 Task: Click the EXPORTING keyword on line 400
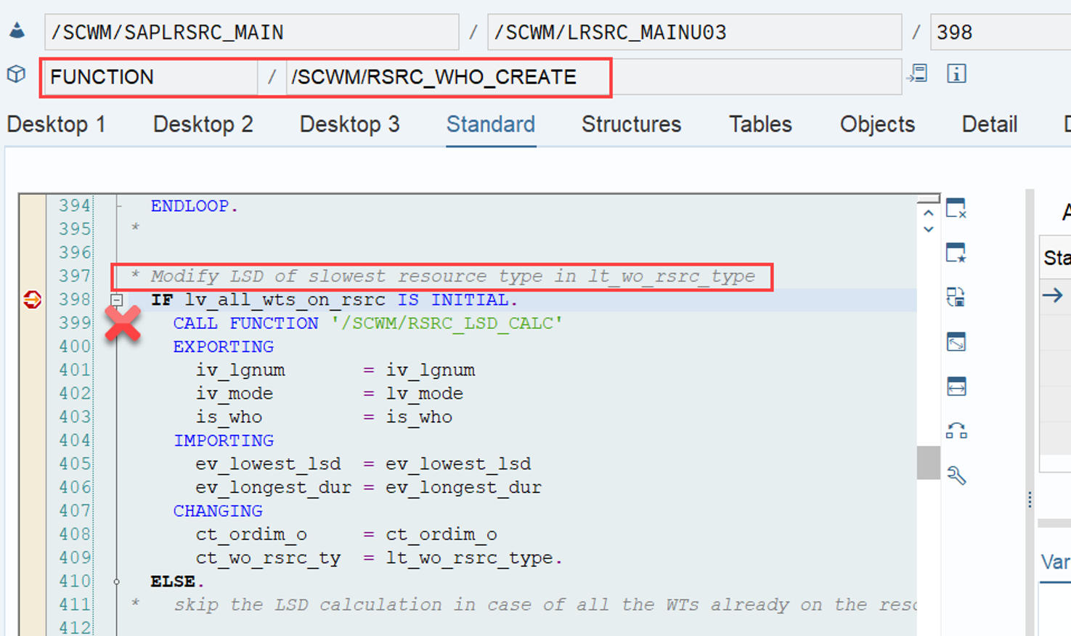coord(223,347)
